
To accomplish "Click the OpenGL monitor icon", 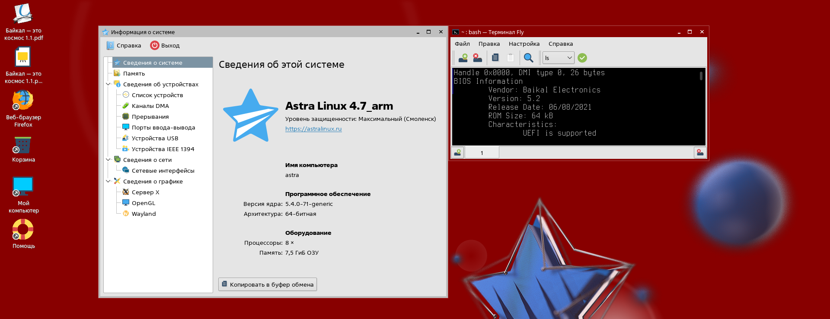I will 126,202.
